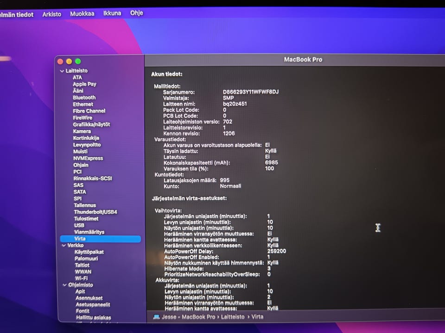Click serial number D866293Y11WFWF8DJ

(251, 92)
